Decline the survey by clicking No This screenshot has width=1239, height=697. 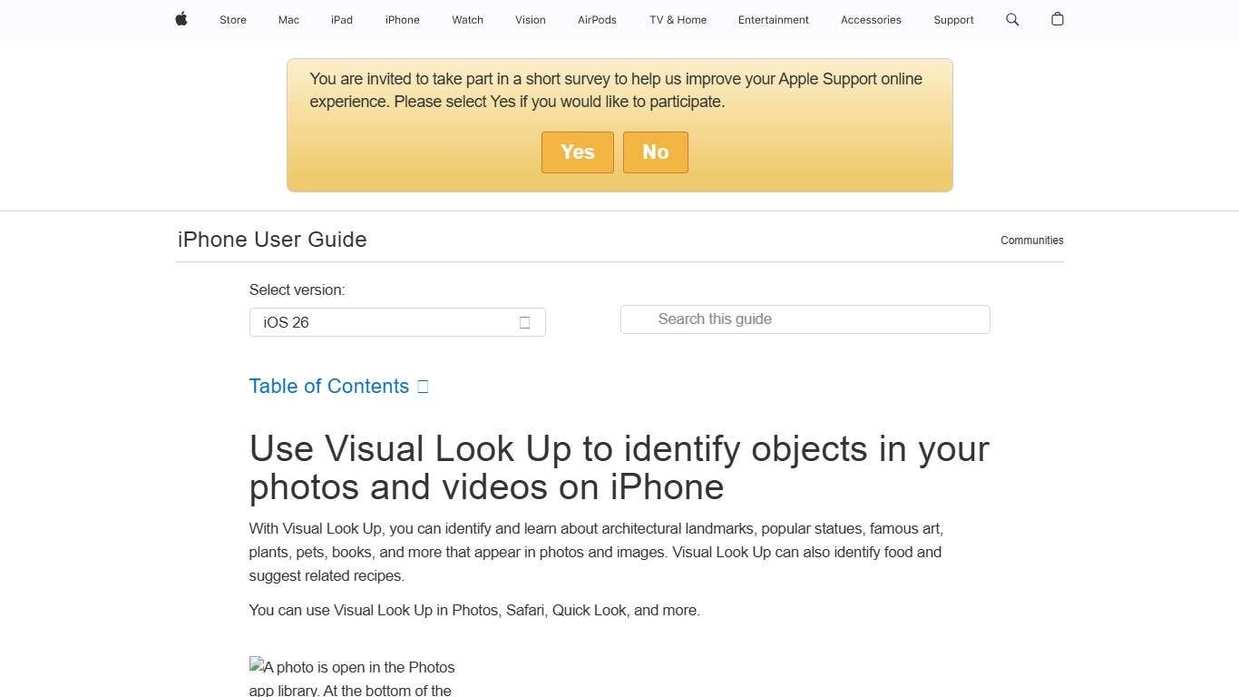[655, 152]
